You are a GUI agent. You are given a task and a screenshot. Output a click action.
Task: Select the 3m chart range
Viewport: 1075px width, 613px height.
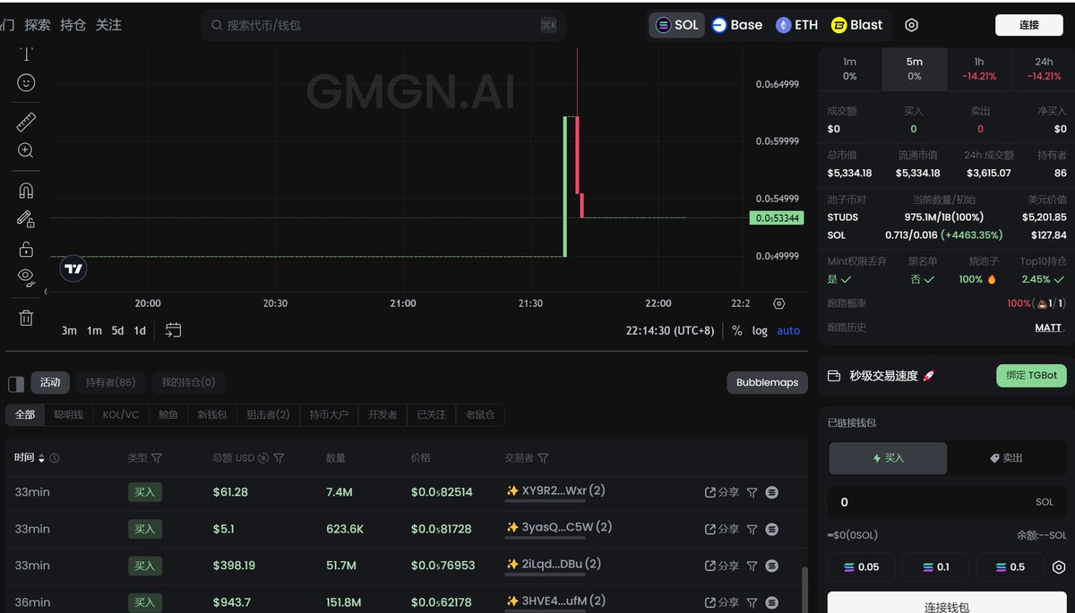pyautogui.click(x=69, y=330)
